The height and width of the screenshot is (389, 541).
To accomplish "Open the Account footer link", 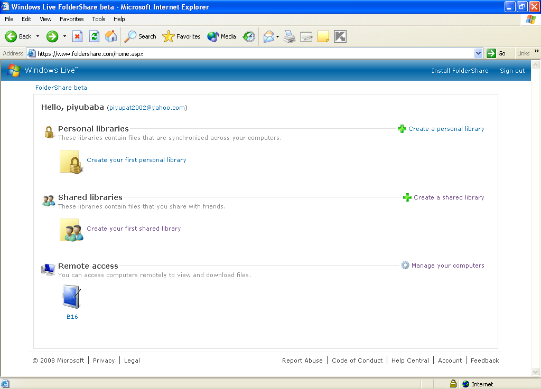I will point(450,360).
